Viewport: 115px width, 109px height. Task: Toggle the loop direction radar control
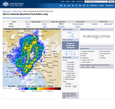coord(66,51)
